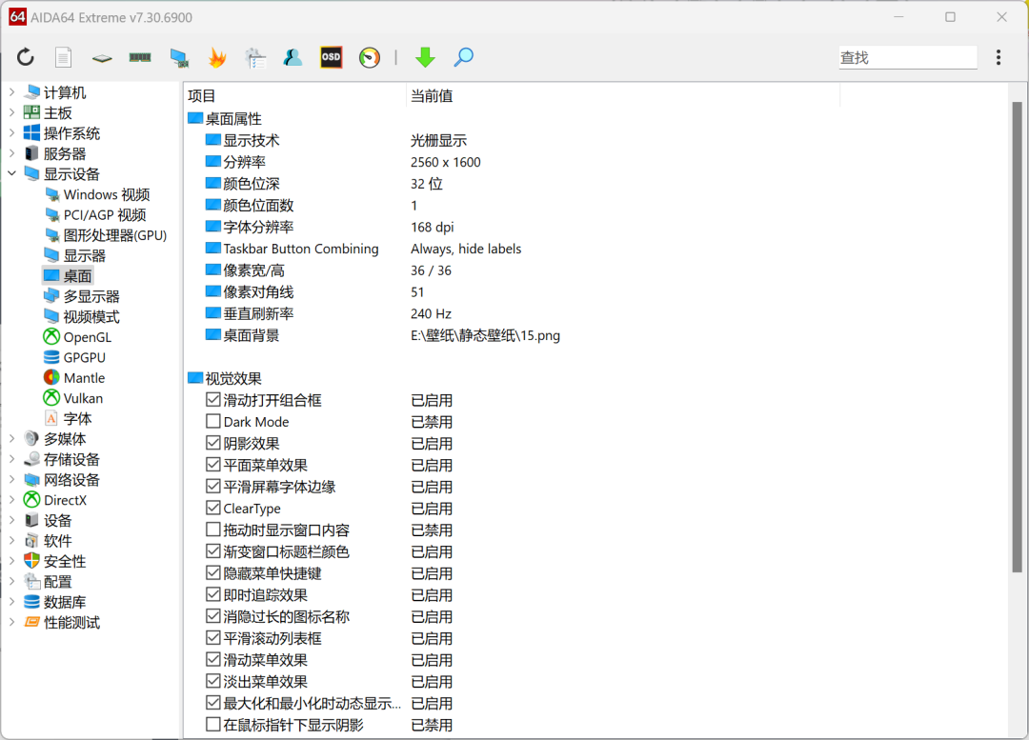Open the GPGPU tree item
The height and width of the screenshot is (740, 1029).
click(75, 357)
